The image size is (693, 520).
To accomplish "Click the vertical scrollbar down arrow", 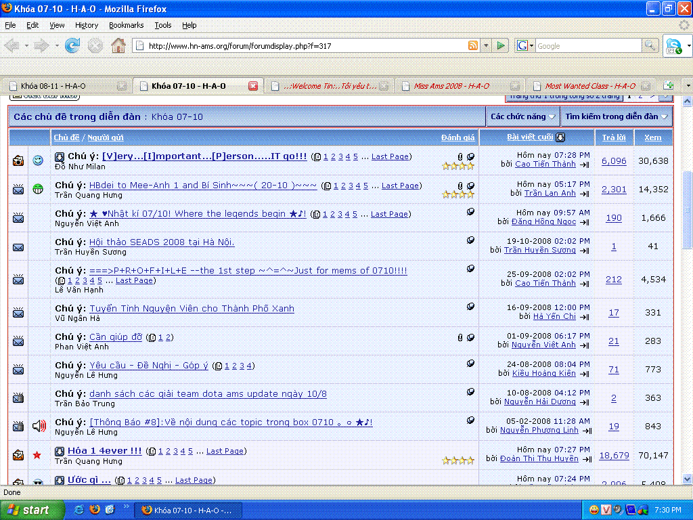I will coord(688,479).
